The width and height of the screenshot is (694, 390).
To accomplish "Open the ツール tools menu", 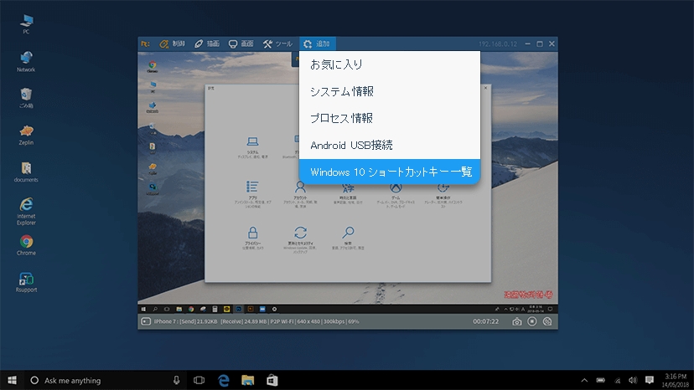I will coord(277,44).
